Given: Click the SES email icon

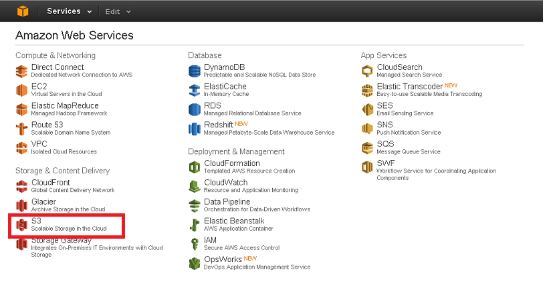Looking at the screenshot, I should [x=367, y=109].
